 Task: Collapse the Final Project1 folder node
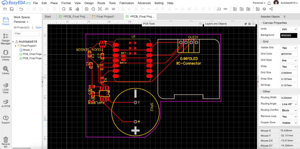pos(16,46)
